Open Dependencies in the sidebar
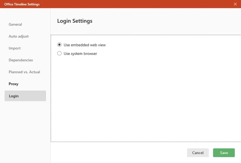Viewport: 241px width, 163px height. coord(21,60)
